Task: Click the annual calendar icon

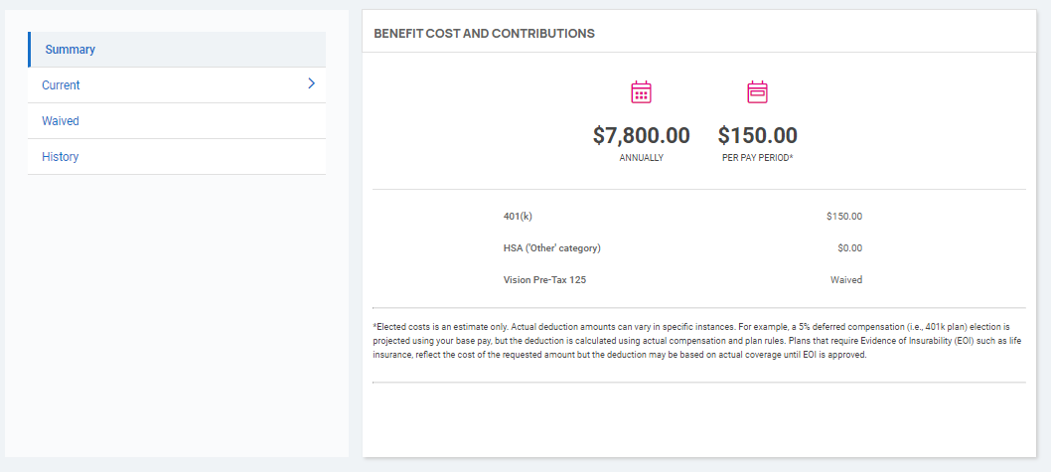Action: (641, 91)
